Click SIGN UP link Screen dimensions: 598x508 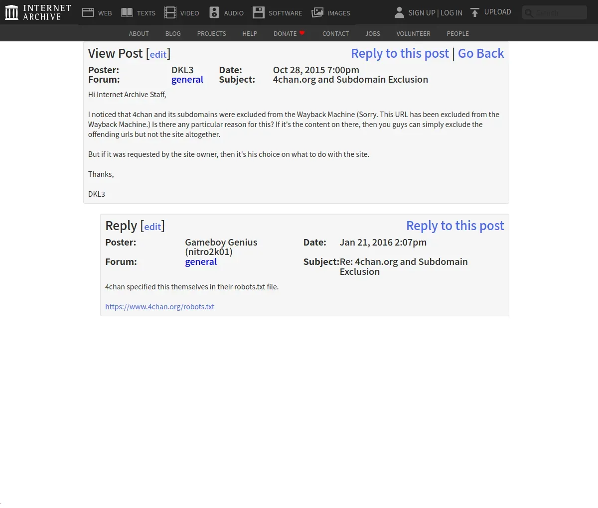click(x=422, y=13)
